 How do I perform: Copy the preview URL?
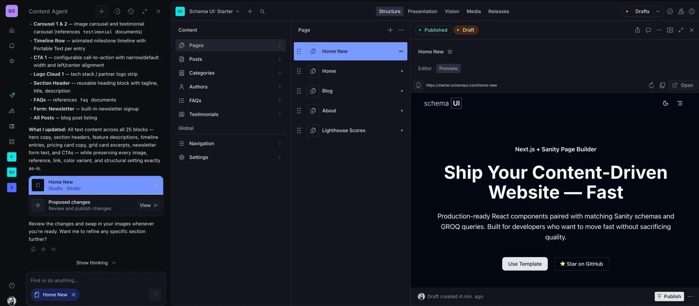tap(662, 85)
